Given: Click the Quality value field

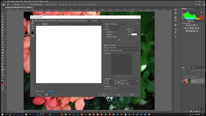Looking at the screenshot, I should (x=134, y=29).
